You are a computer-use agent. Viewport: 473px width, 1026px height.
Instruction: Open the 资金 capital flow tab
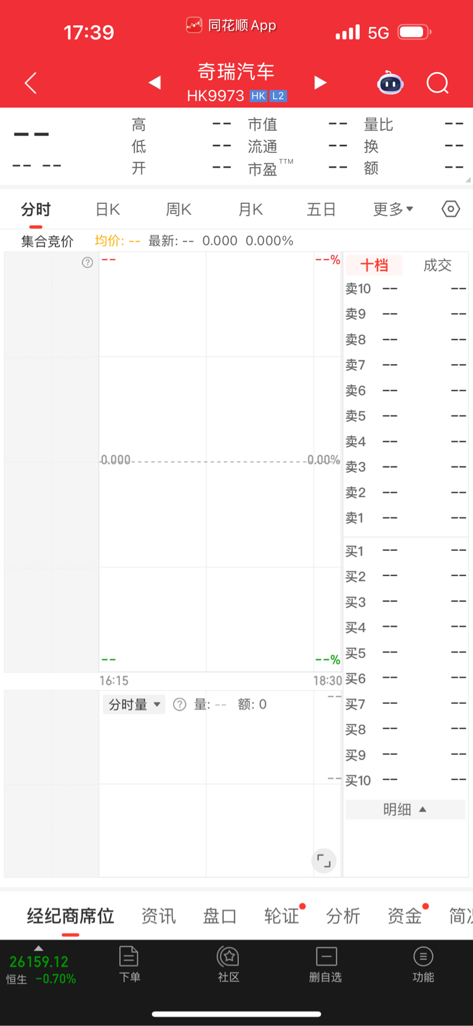[405, 916]
